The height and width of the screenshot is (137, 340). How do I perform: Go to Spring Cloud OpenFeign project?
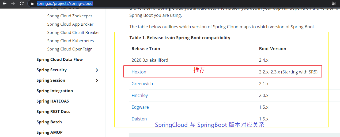click(x=70, y=49)
